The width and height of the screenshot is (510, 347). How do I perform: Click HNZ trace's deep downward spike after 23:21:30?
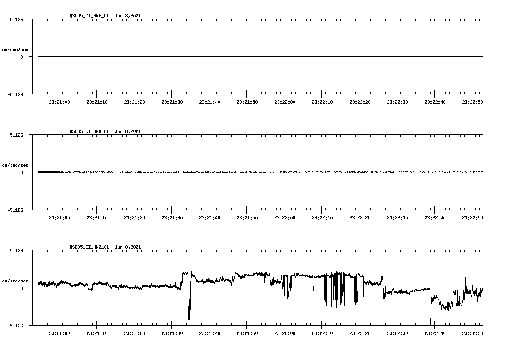click(189, 297)
